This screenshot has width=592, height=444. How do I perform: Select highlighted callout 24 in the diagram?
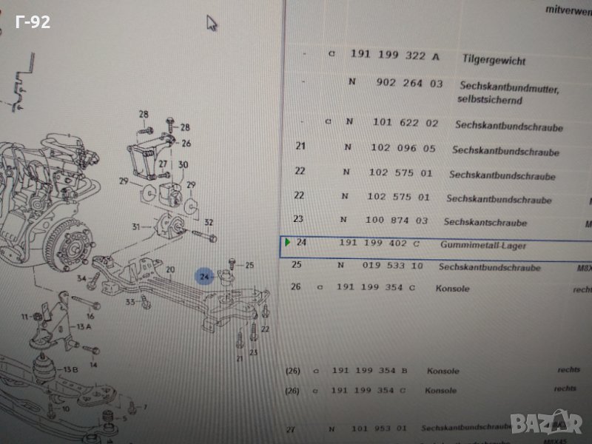[x=205, y=277]
